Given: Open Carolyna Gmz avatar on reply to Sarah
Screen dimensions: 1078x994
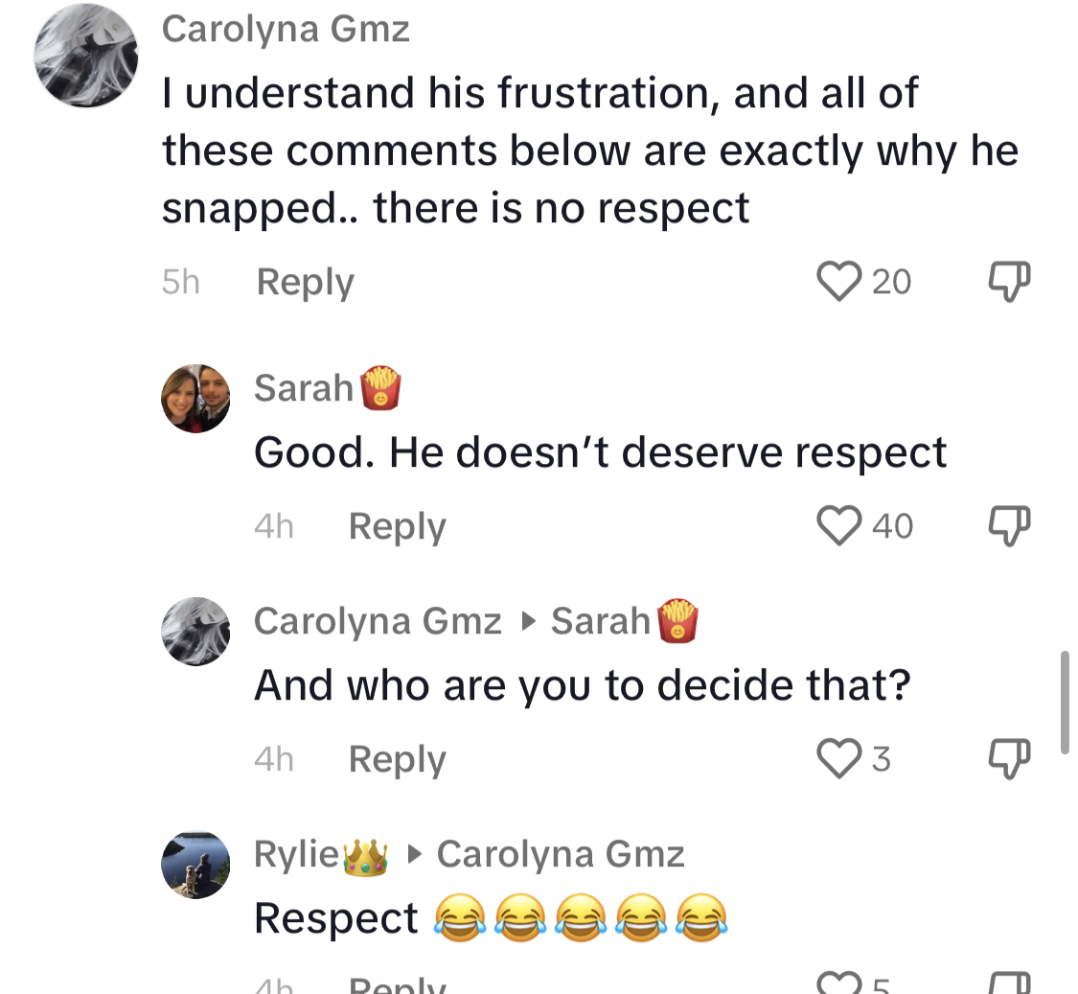Looking at the screenshot, I should (195, 632).
